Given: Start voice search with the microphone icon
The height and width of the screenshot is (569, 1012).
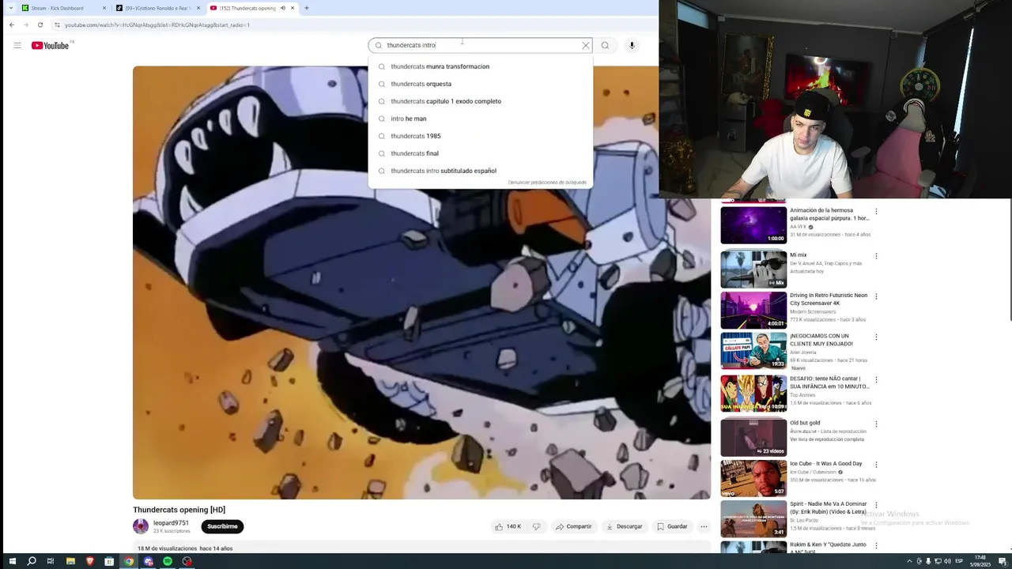Looking at the screenshot, I should [x=632, y=45].
